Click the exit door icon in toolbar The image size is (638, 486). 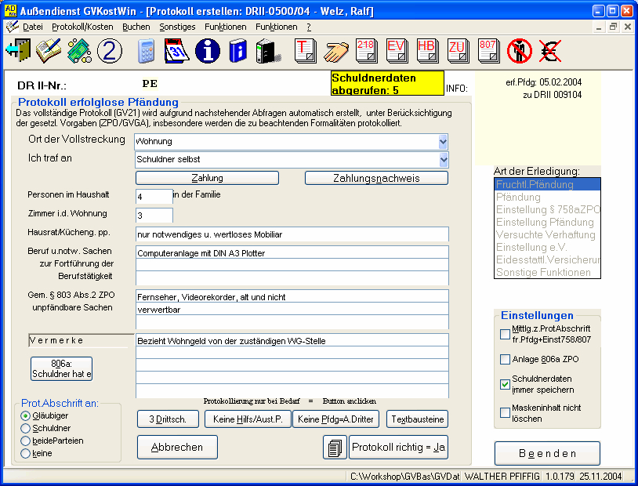[x=17, y=51]
